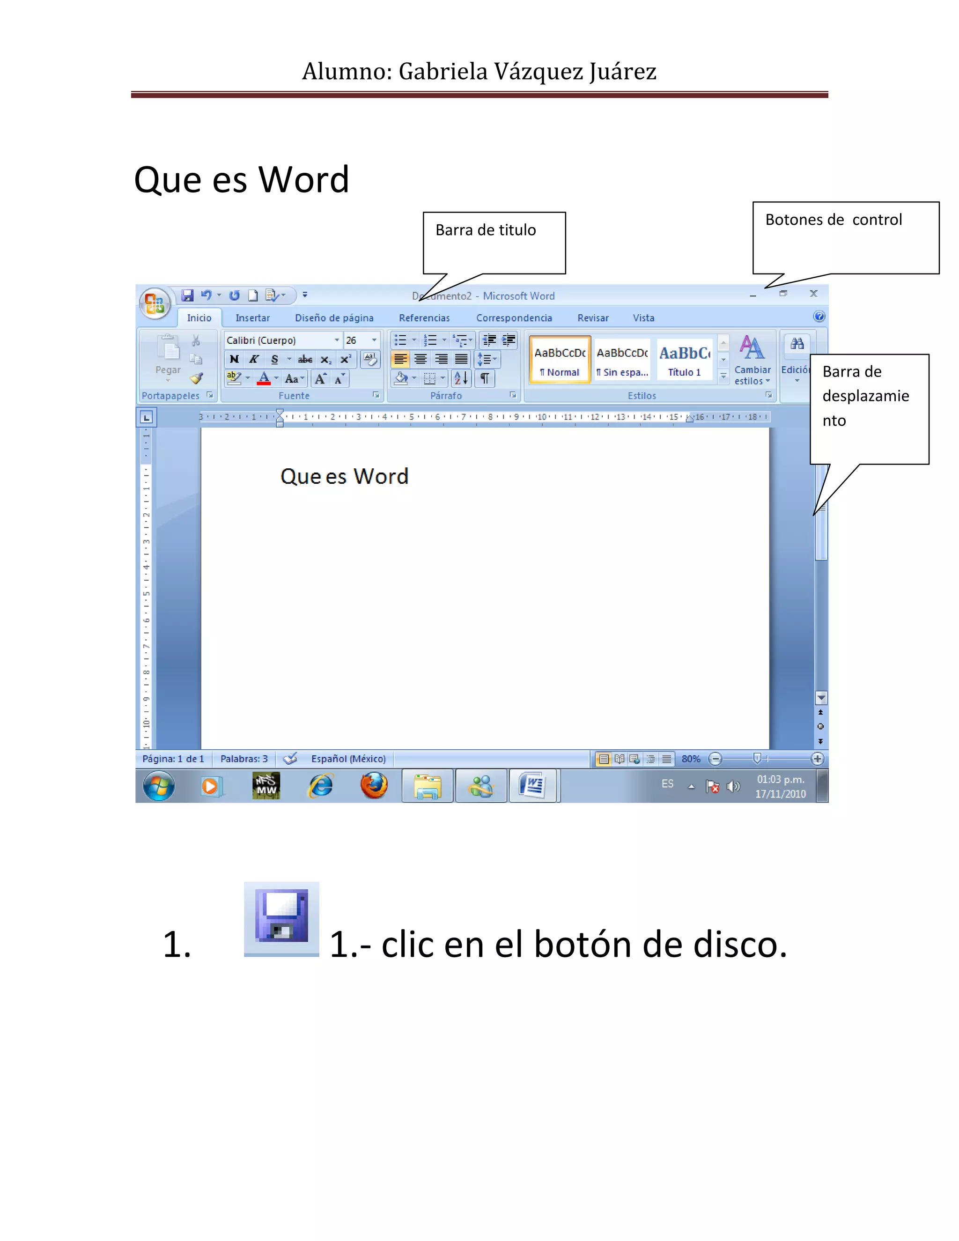Click the Clear Formatting eraser icon
This screenshot has height=1241, width=959.
pos(370,359)
